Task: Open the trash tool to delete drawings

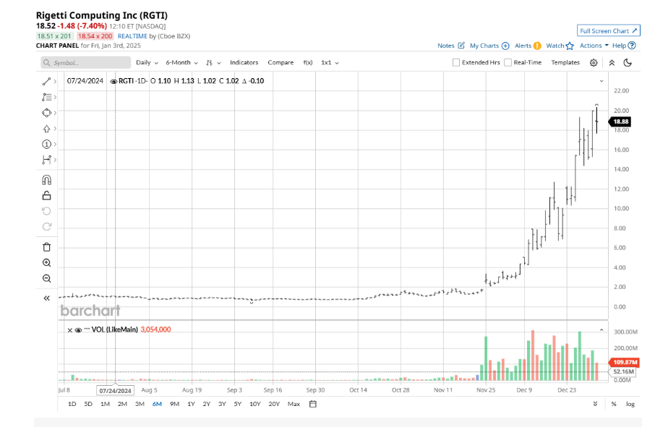Action: click(46, 246)
